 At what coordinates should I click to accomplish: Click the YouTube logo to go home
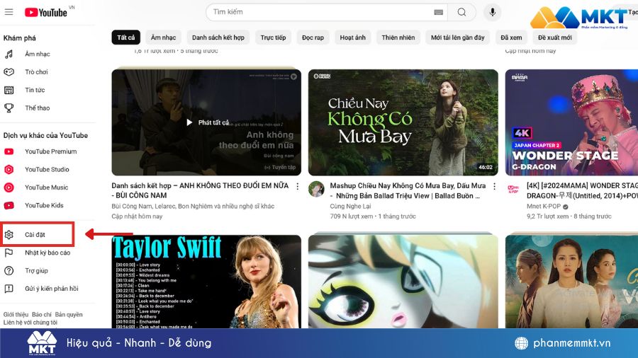point(46,12)
